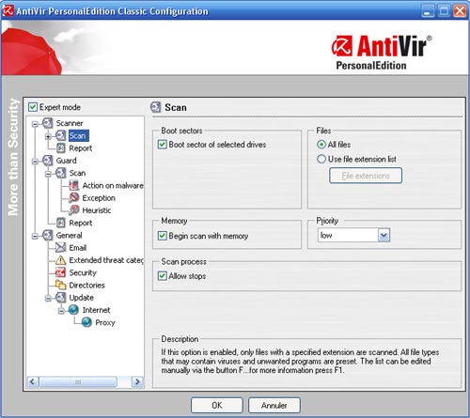Open Extended threat categories settings
This screenshot has height=418, width=470.
click(x=106, y=260)
